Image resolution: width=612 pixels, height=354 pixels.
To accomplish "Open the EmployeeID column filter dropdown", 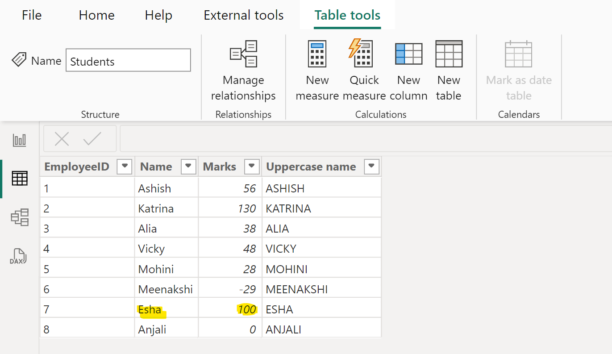I will (x=125, y=166).
